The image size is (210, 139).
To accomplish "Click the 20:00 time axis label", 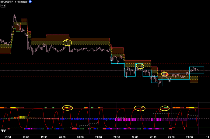I will 62,137.
